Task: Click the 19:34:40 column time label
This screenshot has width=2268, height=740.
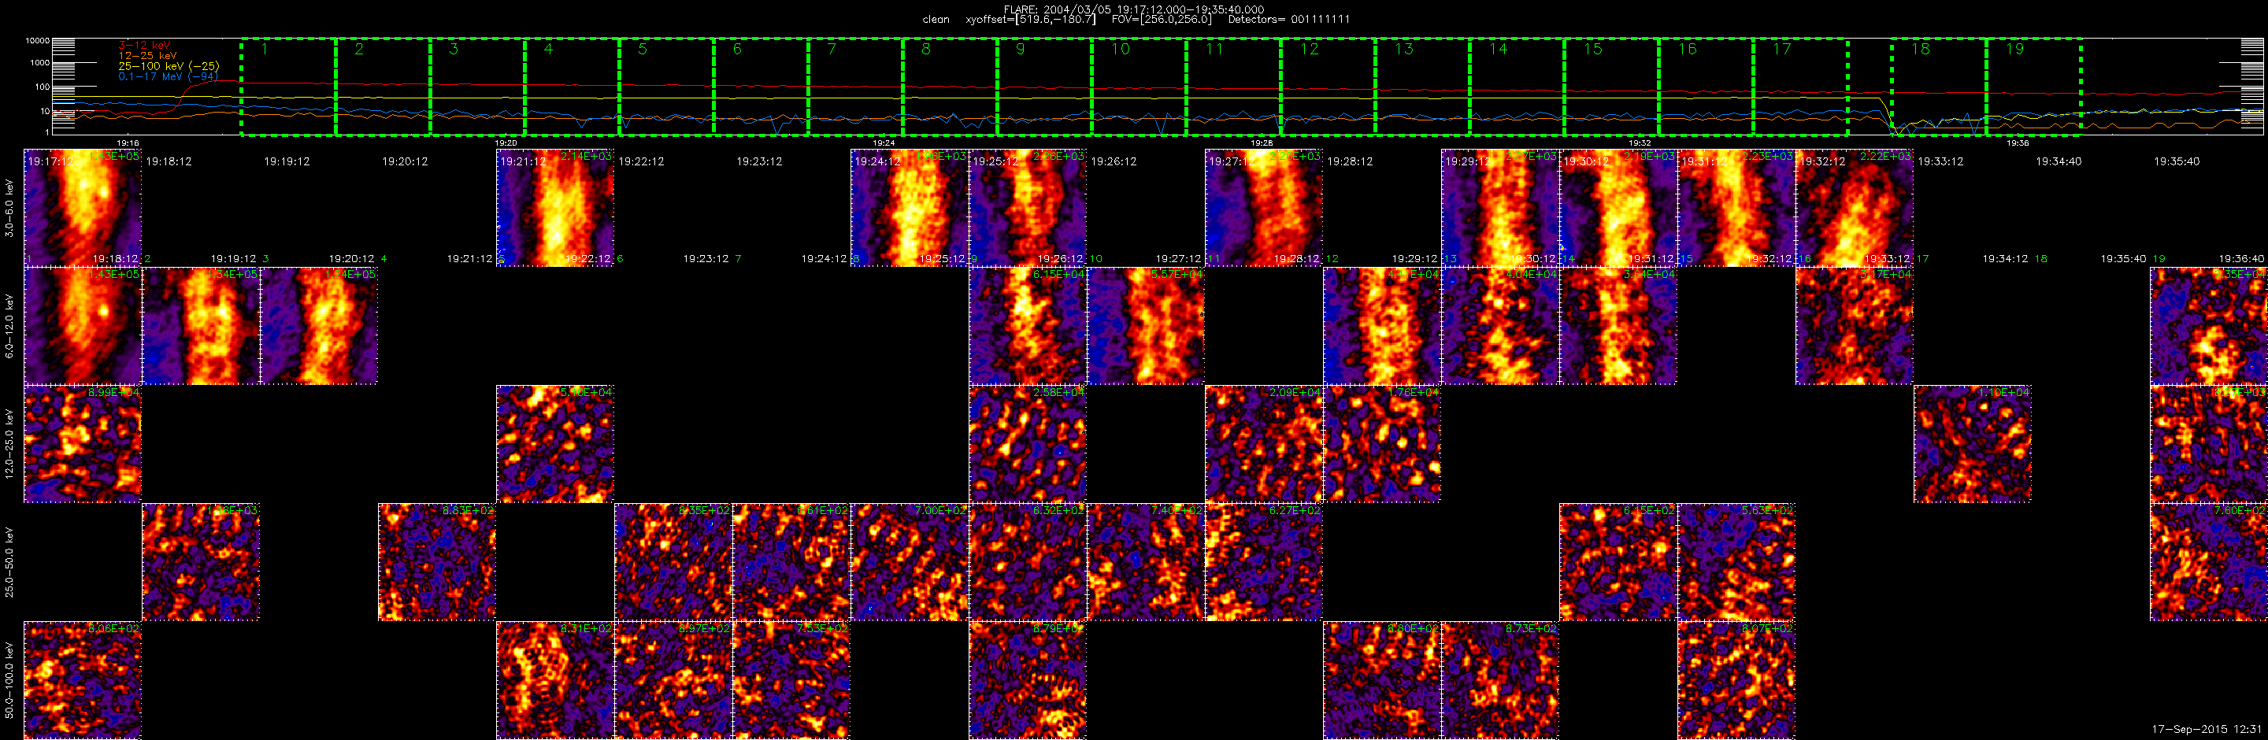Action: click(2059, 161)
